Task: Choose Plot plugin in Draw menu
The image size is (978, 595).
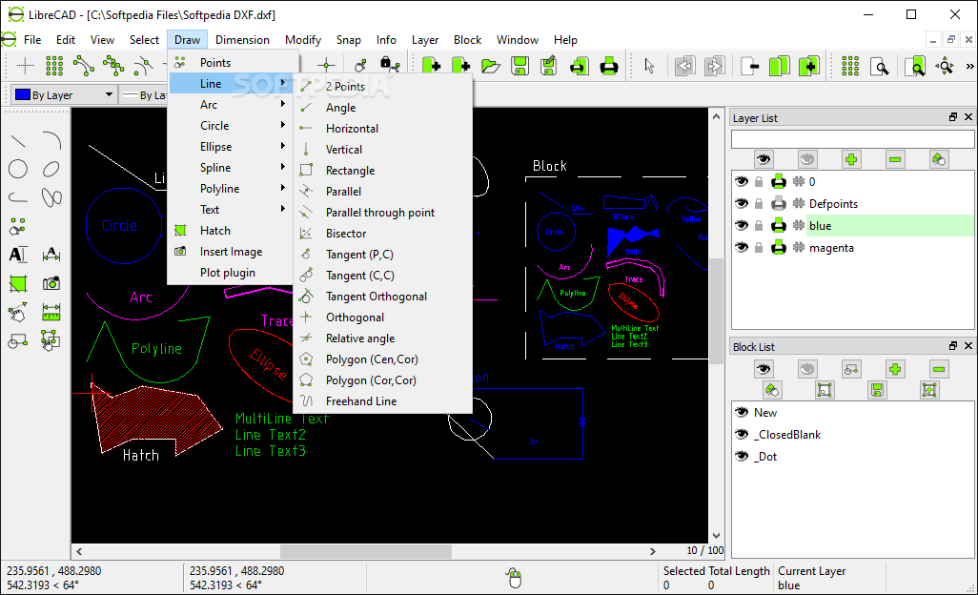Action: [x=230, y=273]
